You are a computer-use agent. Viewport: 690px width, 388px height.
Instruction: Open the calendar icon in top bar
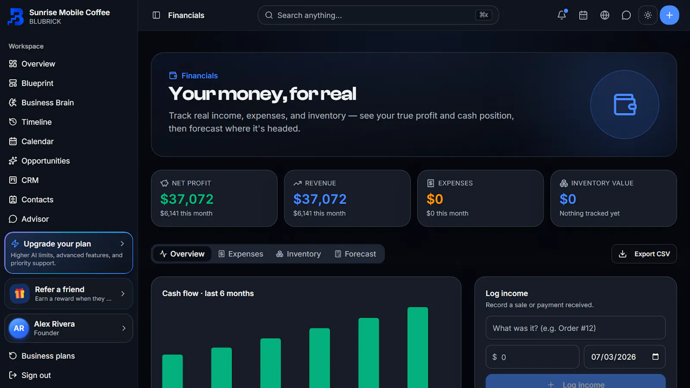pos(583,15)
